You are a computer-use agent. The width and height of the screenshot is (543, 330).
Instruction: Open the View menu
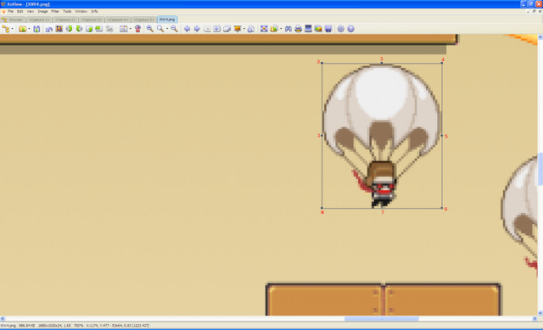[31, 11]
